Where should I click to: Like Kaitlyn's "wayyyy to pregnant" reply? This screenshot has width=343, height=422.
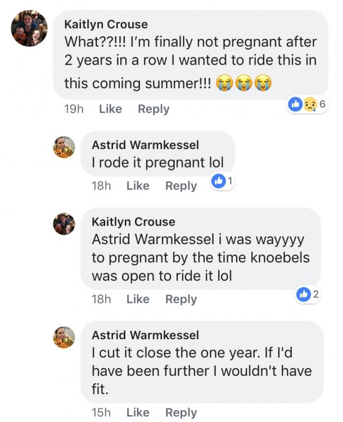click(x=138, y=299)
